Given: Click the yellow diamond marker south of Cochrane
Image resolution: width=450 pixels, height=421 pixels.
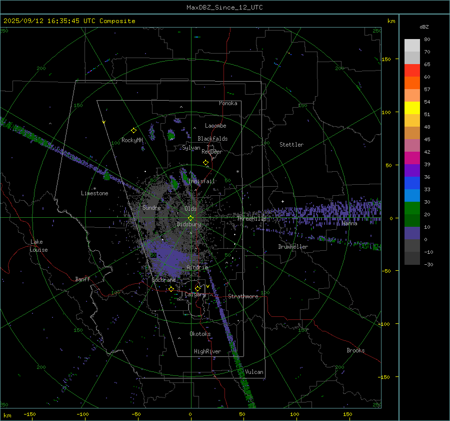Looking at the screenshot, I should (171, 289).
